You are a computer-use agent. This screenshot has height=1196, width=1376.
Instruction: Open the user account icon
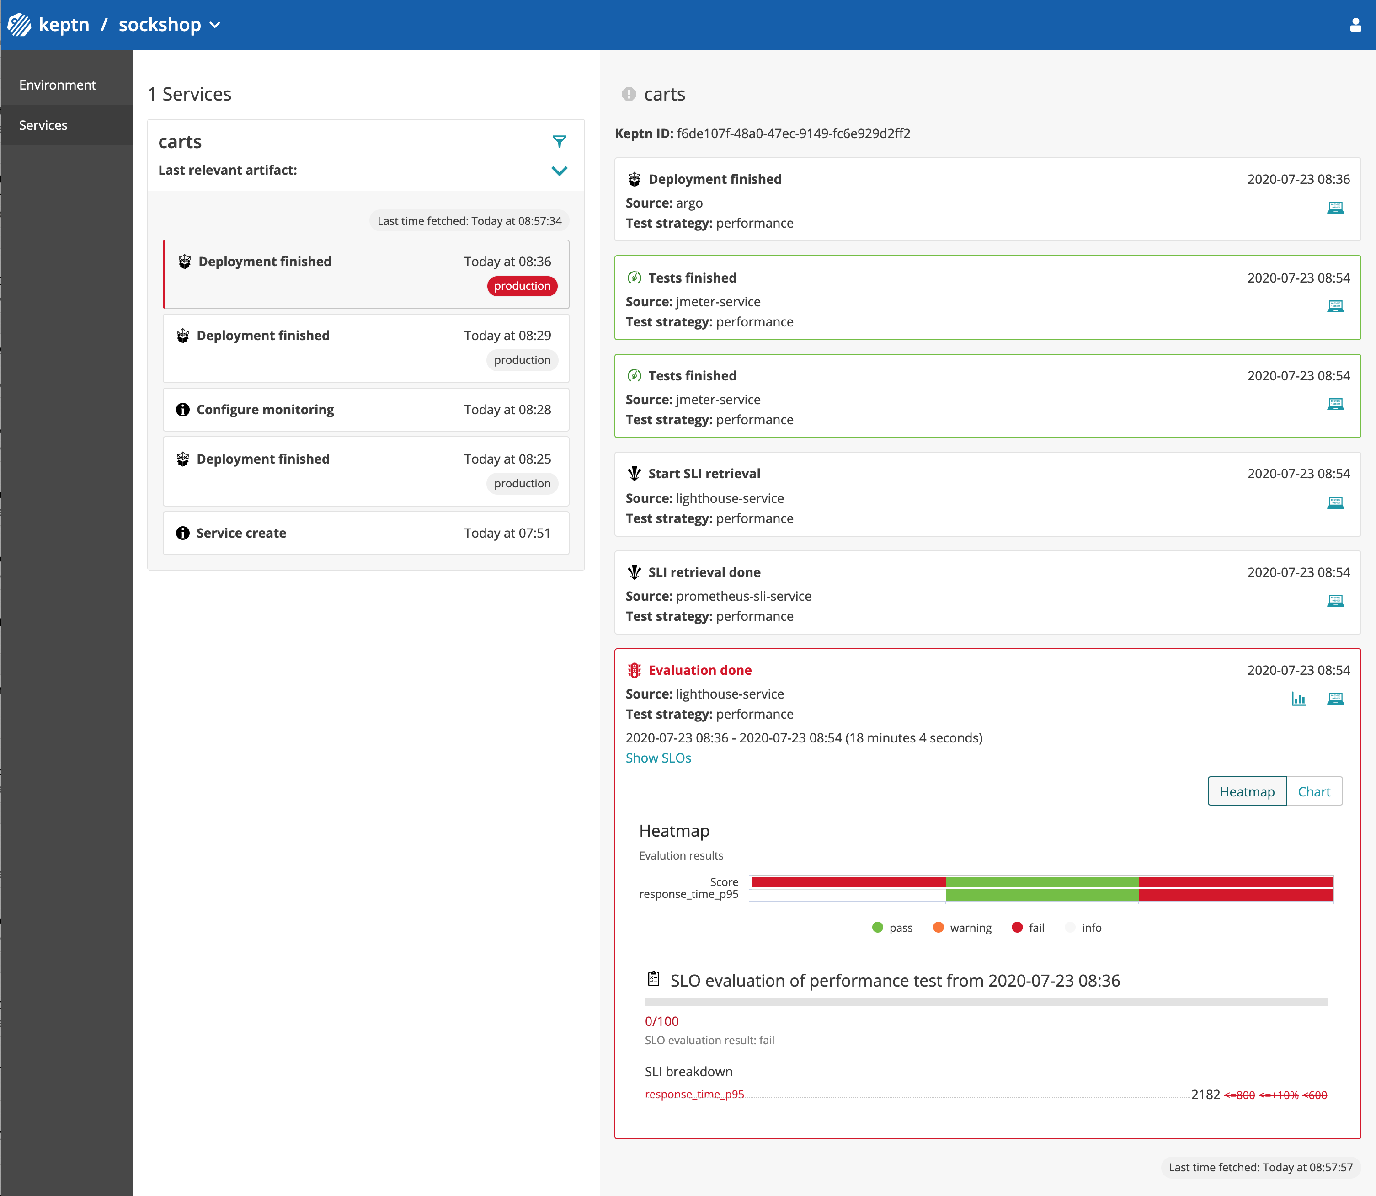pyautogui.click(x=1355, y=25)
